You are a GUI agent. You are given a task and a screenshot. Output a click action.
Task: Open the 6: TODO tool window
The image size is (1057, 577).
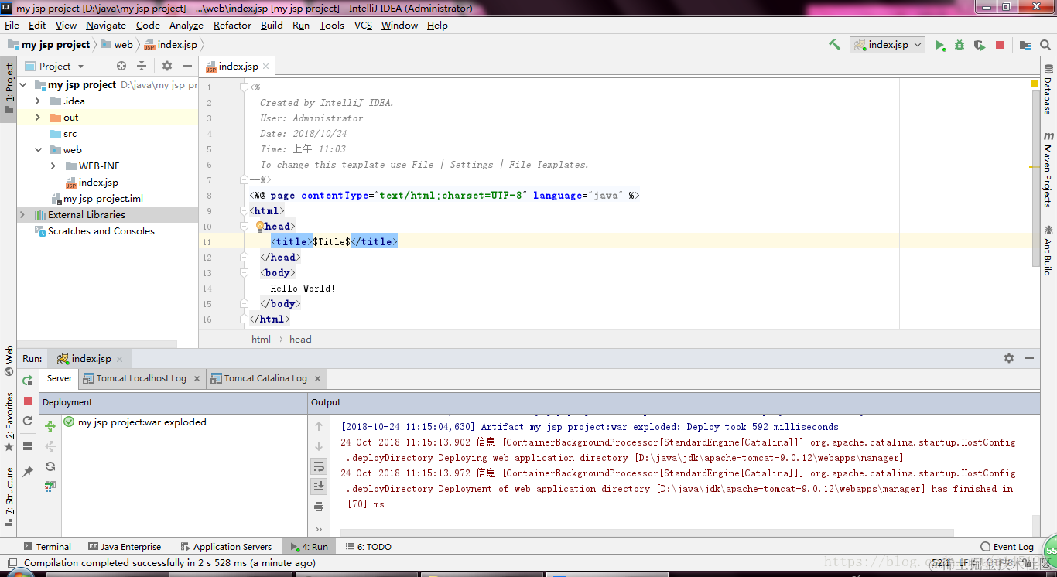coord(368,547)
